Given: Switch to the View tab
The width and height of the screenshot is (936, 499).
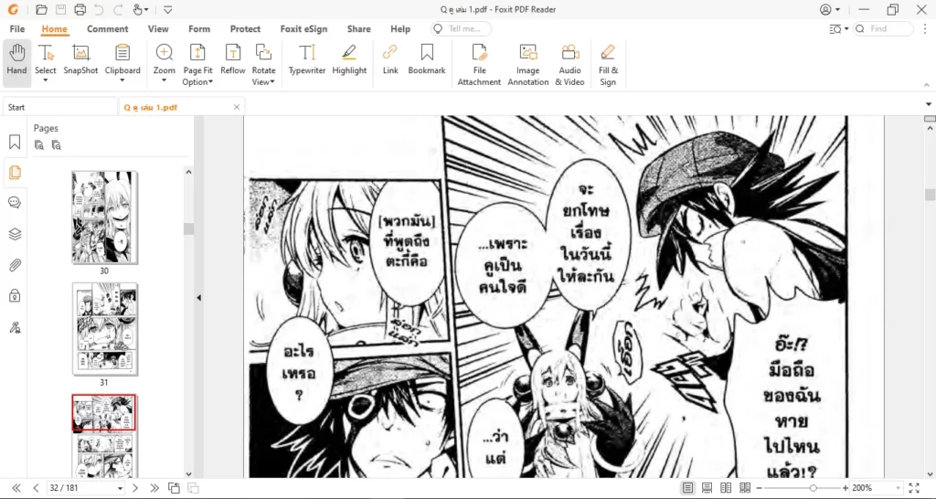Looking at the screenshot, I should click(x=158, y=28).
